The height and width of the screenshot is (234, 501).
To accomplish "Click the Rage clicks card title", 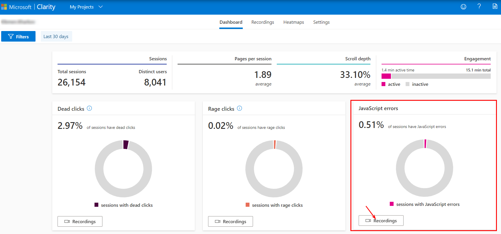I will tap(221, 109).
